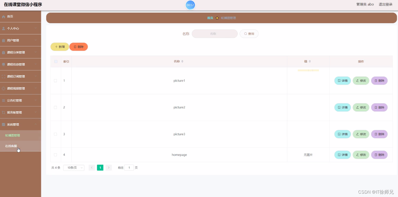The image size is (398, 197).
Task: Click the picture1 image thumbnail in 值 column
Action: tap(308, 70)
